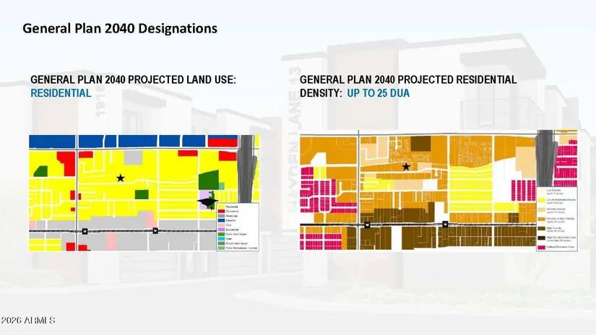Click the right transit station marker on land use map
Screen dimensions: 596x335
click(x=155, y=231)
